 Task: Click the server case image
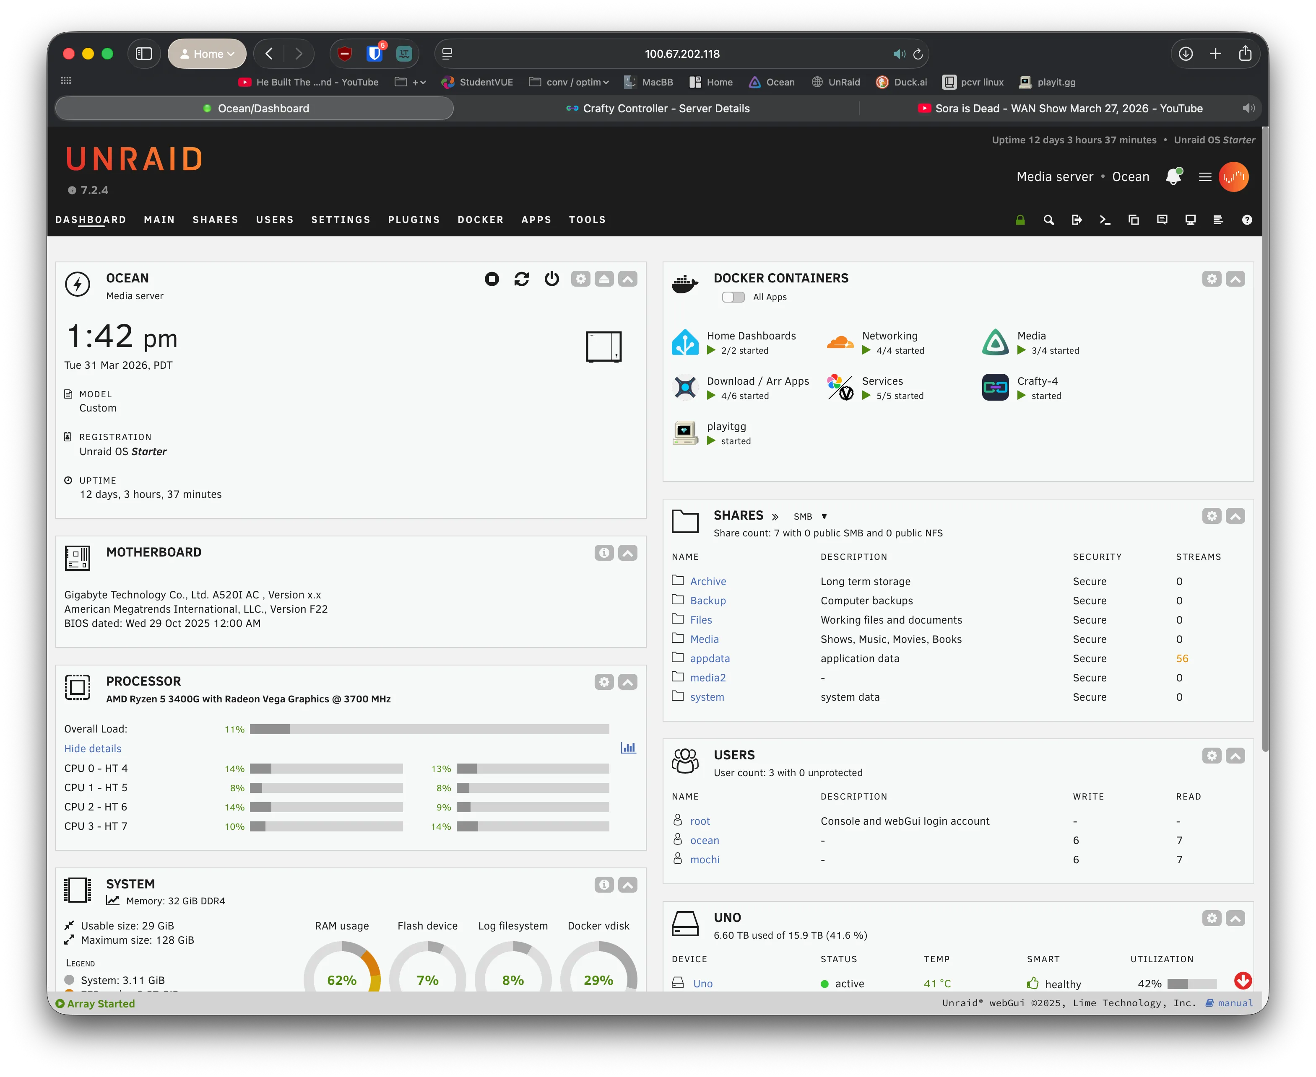pos(603,347)
